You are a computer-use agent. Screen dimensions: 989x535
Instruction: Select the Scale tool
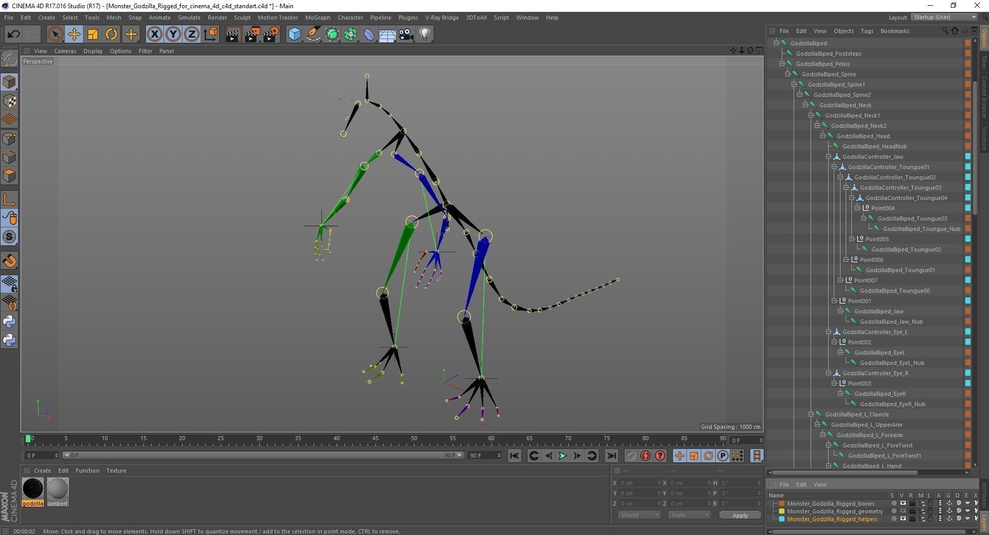point(93,35)
